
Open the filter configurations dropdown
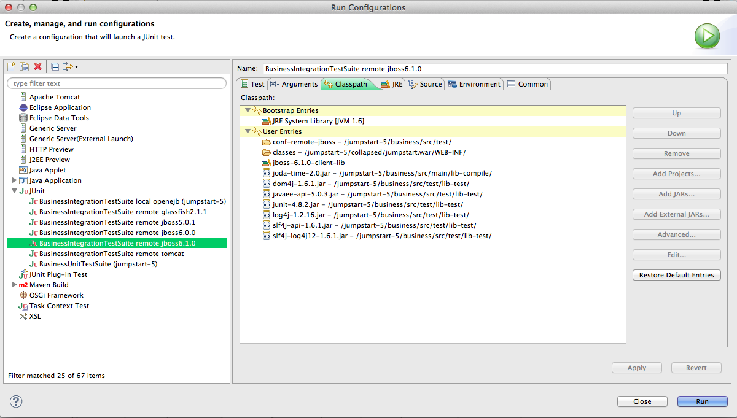71,67
